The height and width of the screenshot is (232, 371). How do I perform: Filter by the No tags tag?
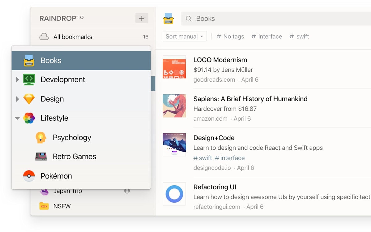click(230, 37)
